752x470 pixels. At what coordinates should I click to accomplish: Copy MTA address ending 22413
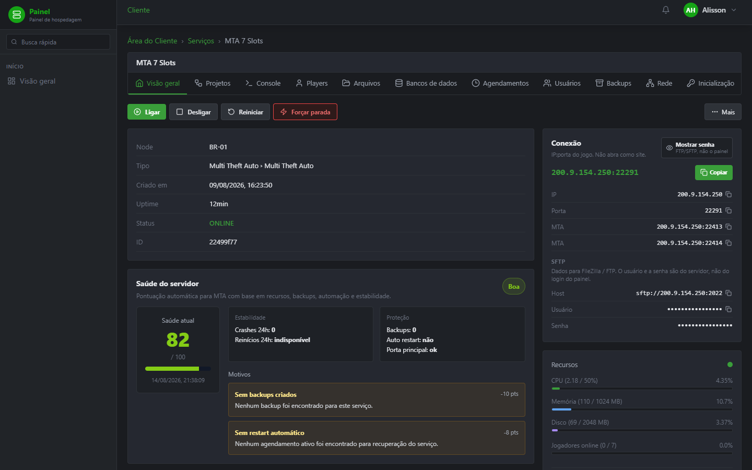tap(728, 227)
